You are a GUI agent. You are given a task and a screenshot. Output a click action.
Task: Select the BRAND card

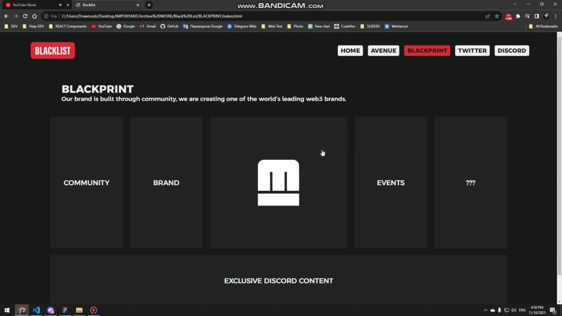tap(166, 182)
